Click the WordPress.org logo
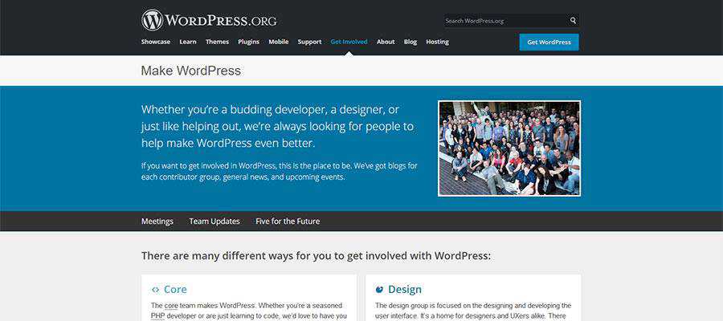 pyautogui.click(x=209, y=19)
